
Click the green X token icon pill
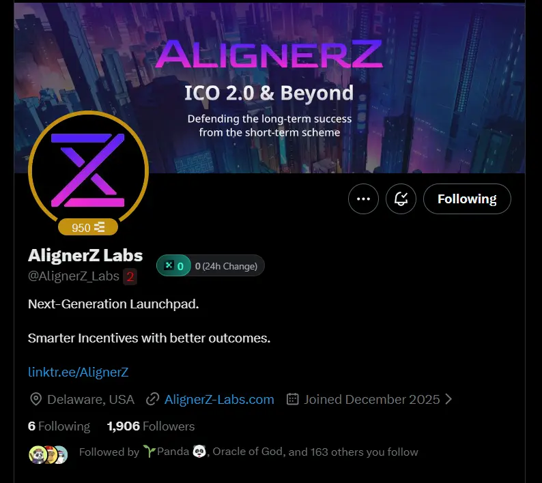(173, 265)
